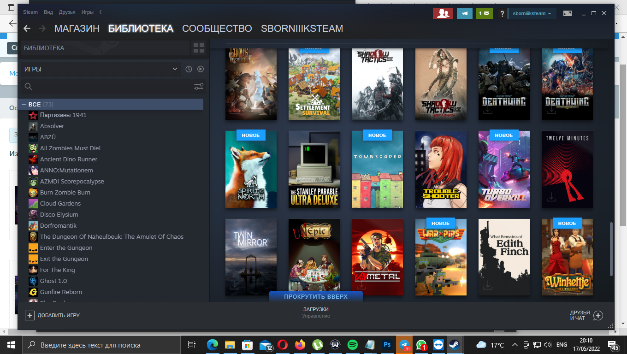627x354 pixels.
Task: Open the friends list icon in header
Action: (x=443, y=13)
